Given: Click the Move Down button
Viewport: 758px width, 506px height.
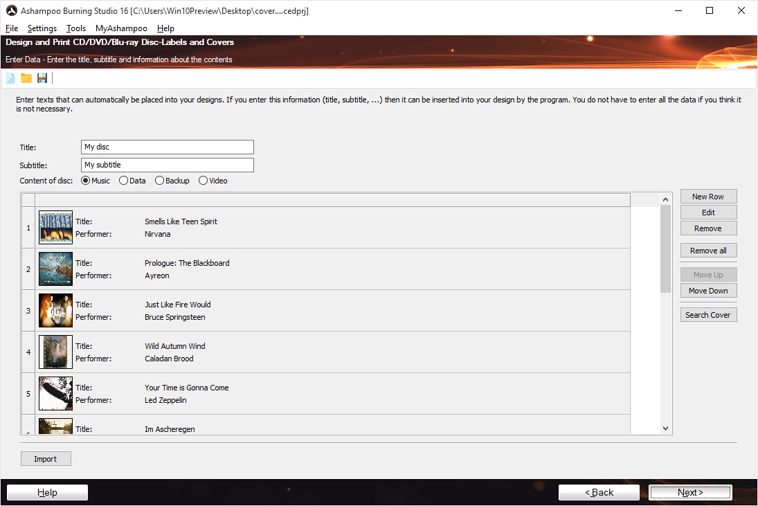Looking at the screenshot, I should tap(708, 291).
